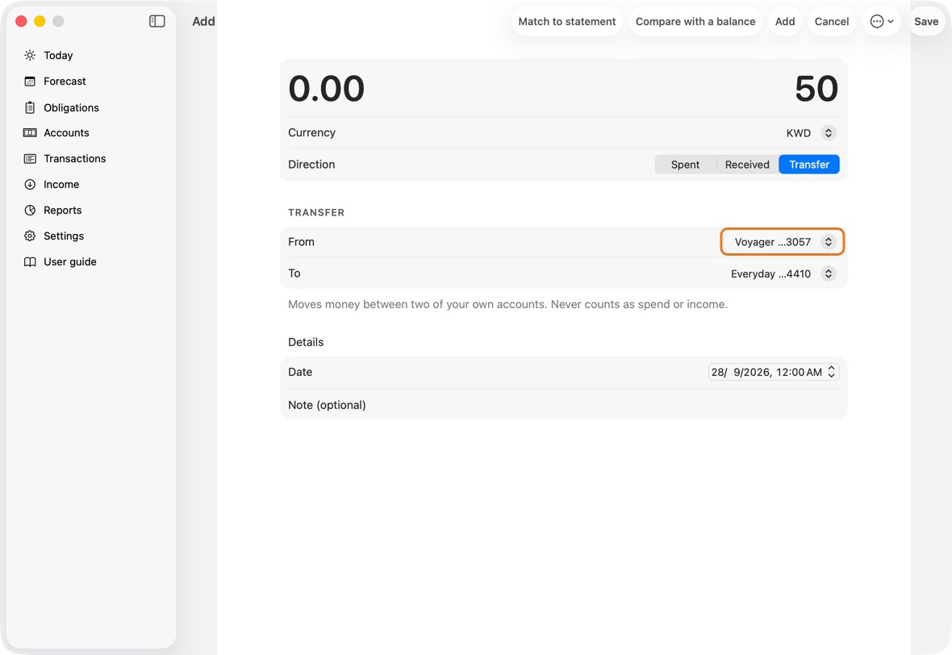The height and width of the screenshot is (655, 952).
Task: Click Match to statement button
Action: (567, 21)
